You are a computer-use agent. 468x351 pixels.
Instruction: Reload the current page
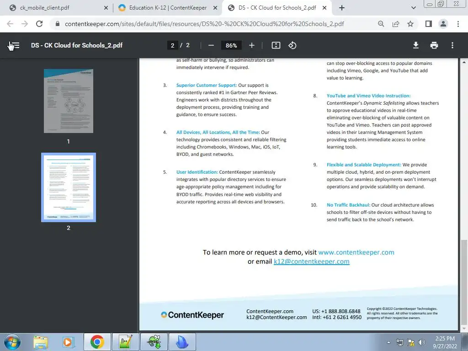click(x=39, y=24)
